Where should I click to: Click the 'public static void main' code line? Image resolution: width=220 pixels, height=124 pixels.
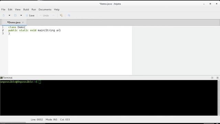[x=34, y=30]
